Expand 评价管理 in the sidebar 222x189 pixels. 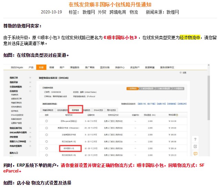(x=30, y=137)
